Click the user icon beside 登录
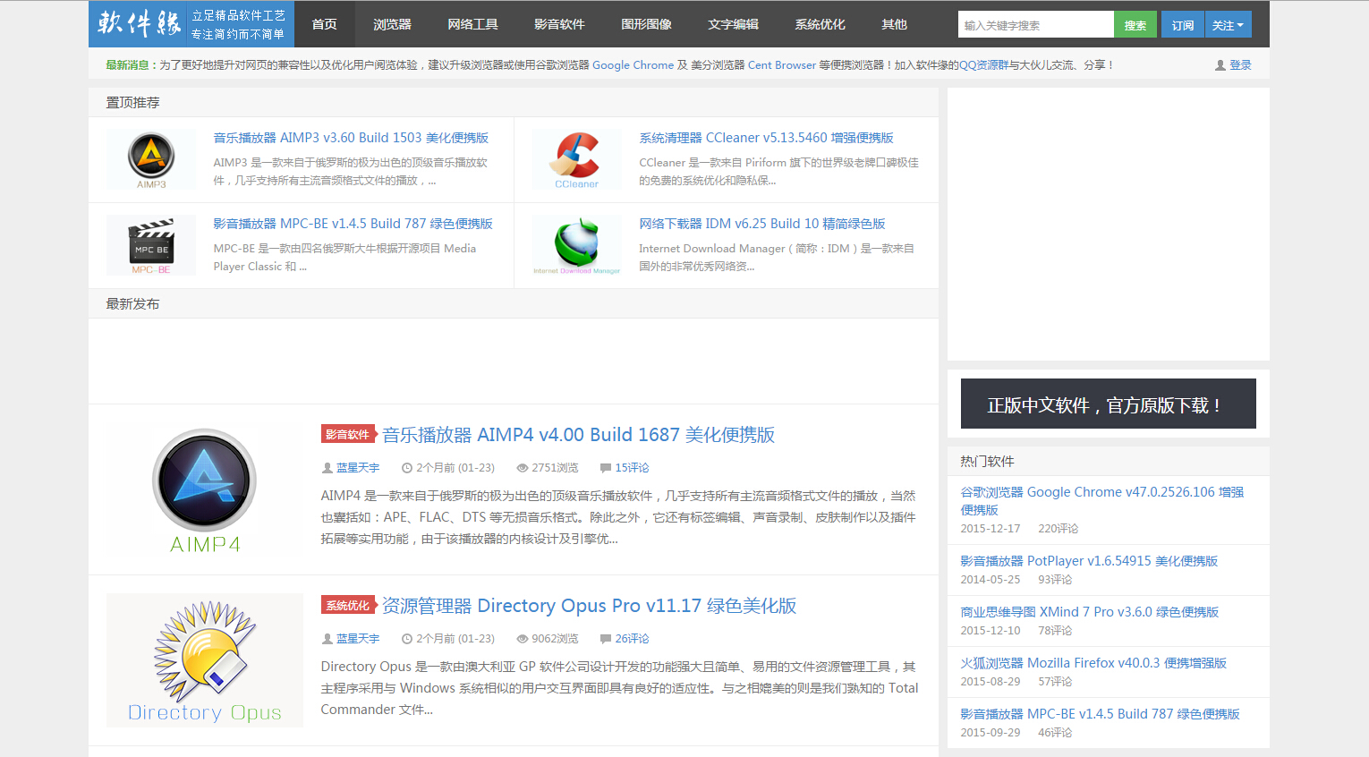Image resolution: width=1369 pixels, height=757 pixels. (x=1220, y=65)
